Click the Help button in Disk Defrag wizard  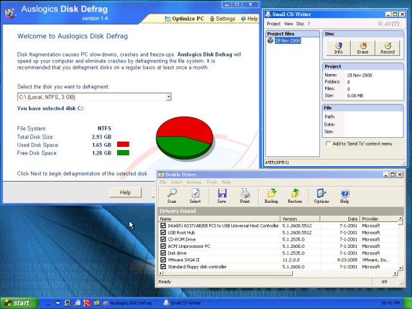tap(126, 192)
